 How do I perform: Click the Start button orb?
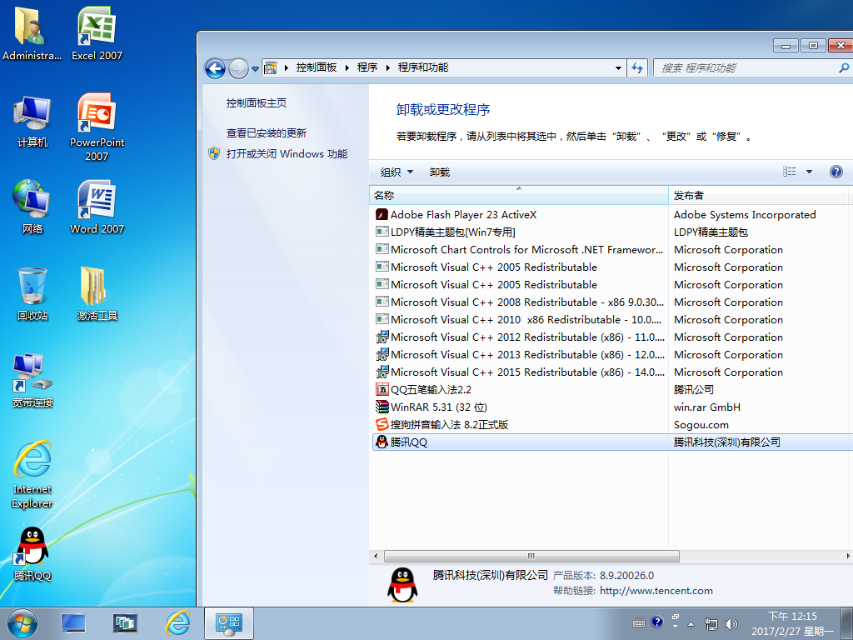point(22,623)
